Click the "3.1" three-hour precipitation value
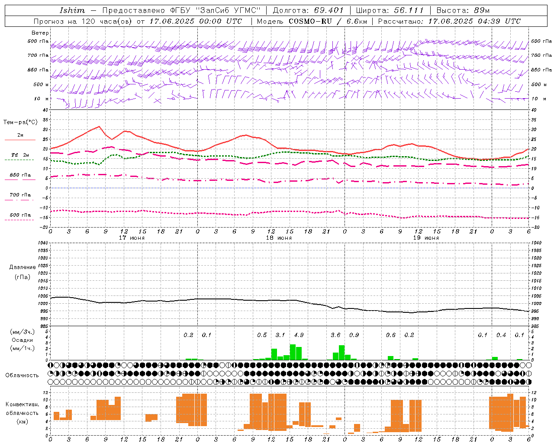Image resolution: width=554 pixels, height=443 pixels. pyautogui.click(x=280, y=335)
